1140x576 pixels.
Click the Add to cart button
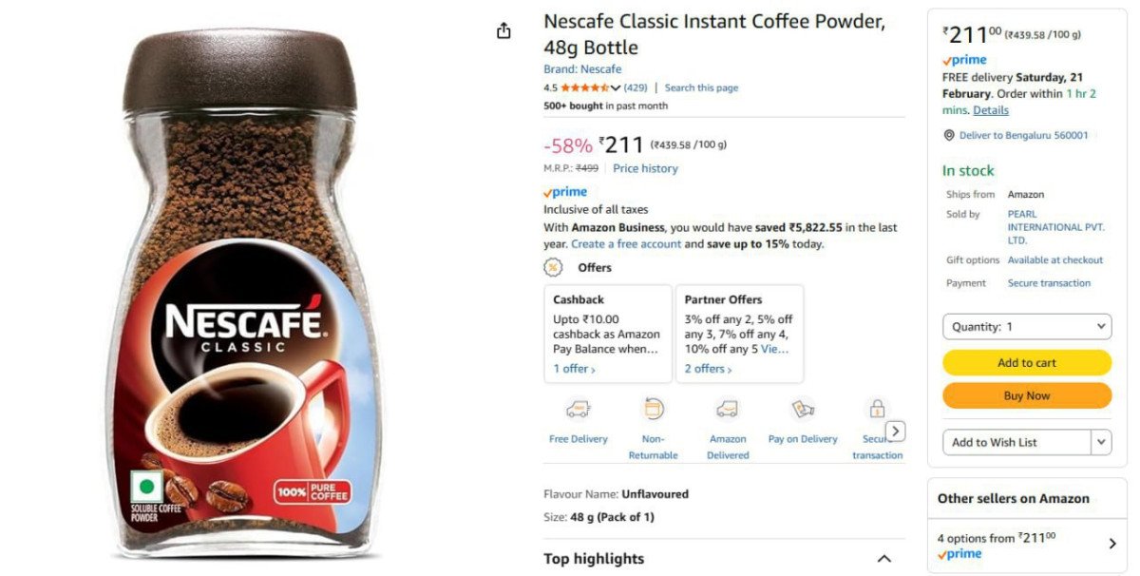click(1027, 362)
